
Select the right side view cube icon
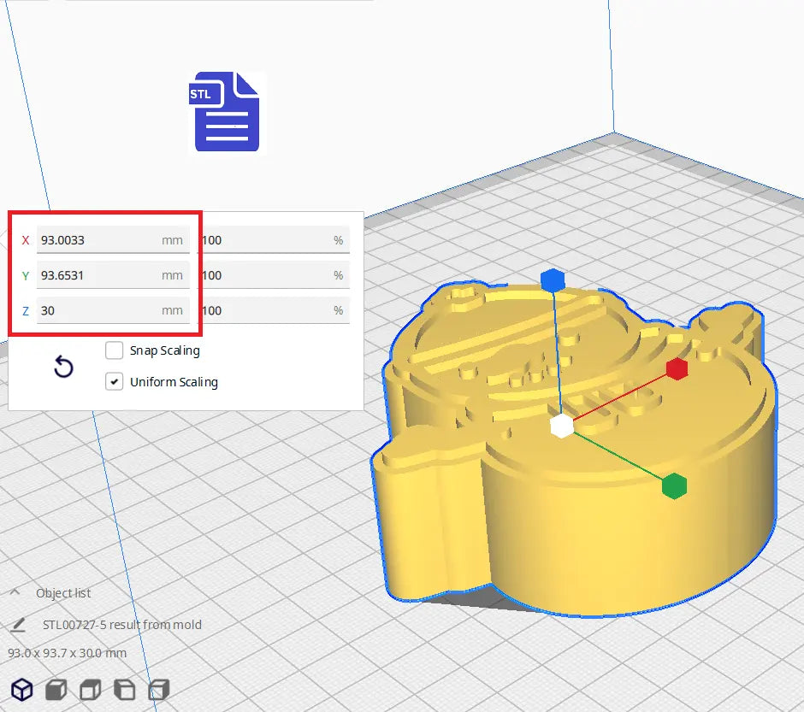(158, 690)
